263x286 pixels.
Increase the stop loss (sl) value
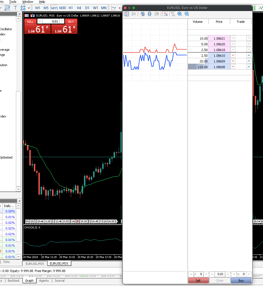(x=206, y=274)
